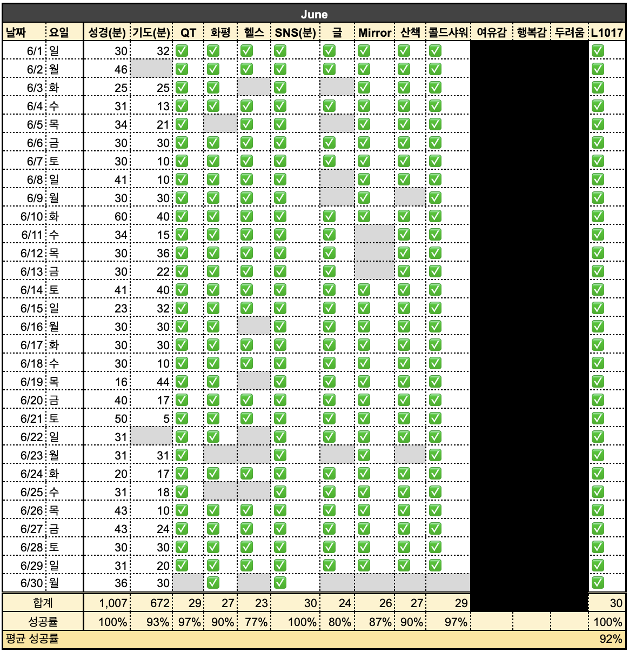Click the 행복감 header cell
The width and height of the screenshot is (629, 652).
coord(532,32)
